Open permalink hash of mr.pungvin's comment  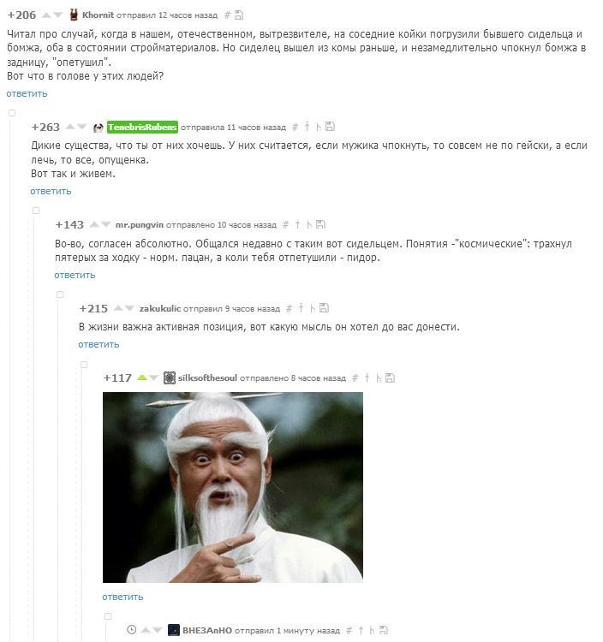285,225
